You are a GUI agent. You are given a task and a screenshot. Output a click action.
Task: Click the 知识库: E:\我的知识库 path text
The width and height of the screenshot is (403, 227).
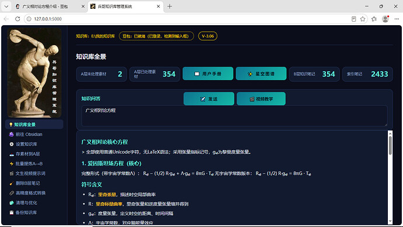[x=95, y=36]
